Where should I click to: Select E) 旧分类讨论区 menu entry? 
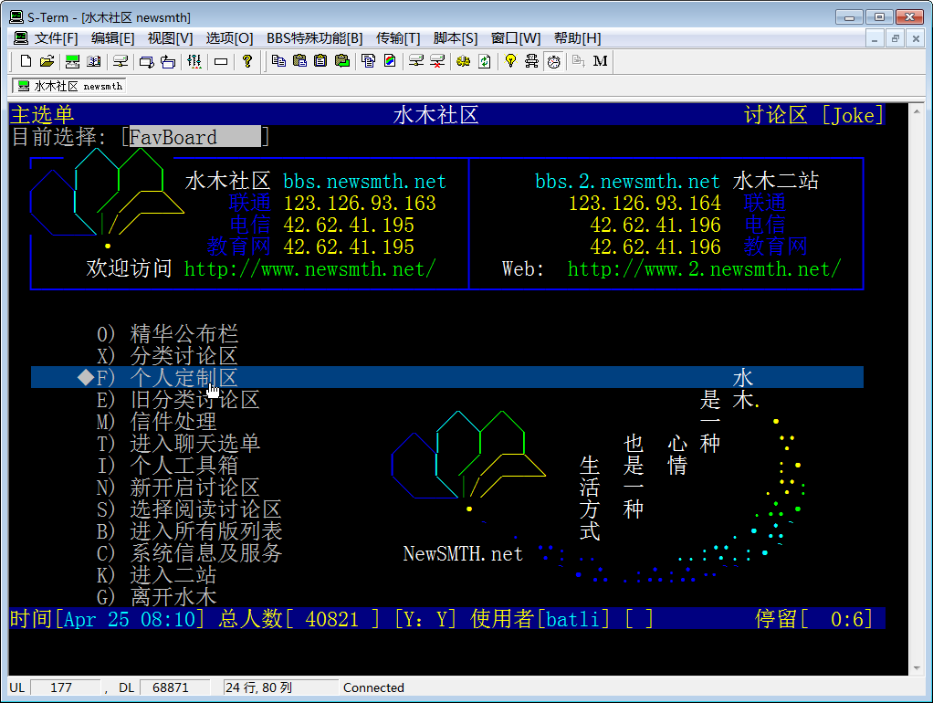(178, 399)
